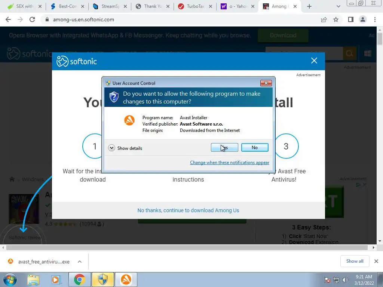
Task: Click the Softonic logo in popup header
Action: [77, 61]
